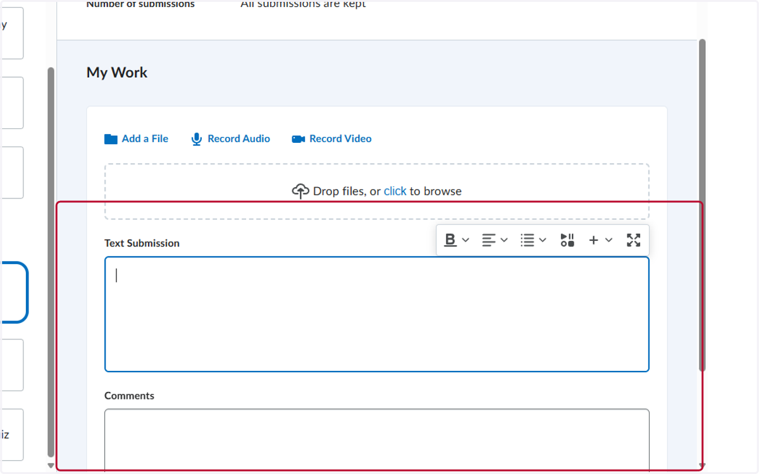Click the bulleted list icon
759x474 pixels.
tap(528, 240)
